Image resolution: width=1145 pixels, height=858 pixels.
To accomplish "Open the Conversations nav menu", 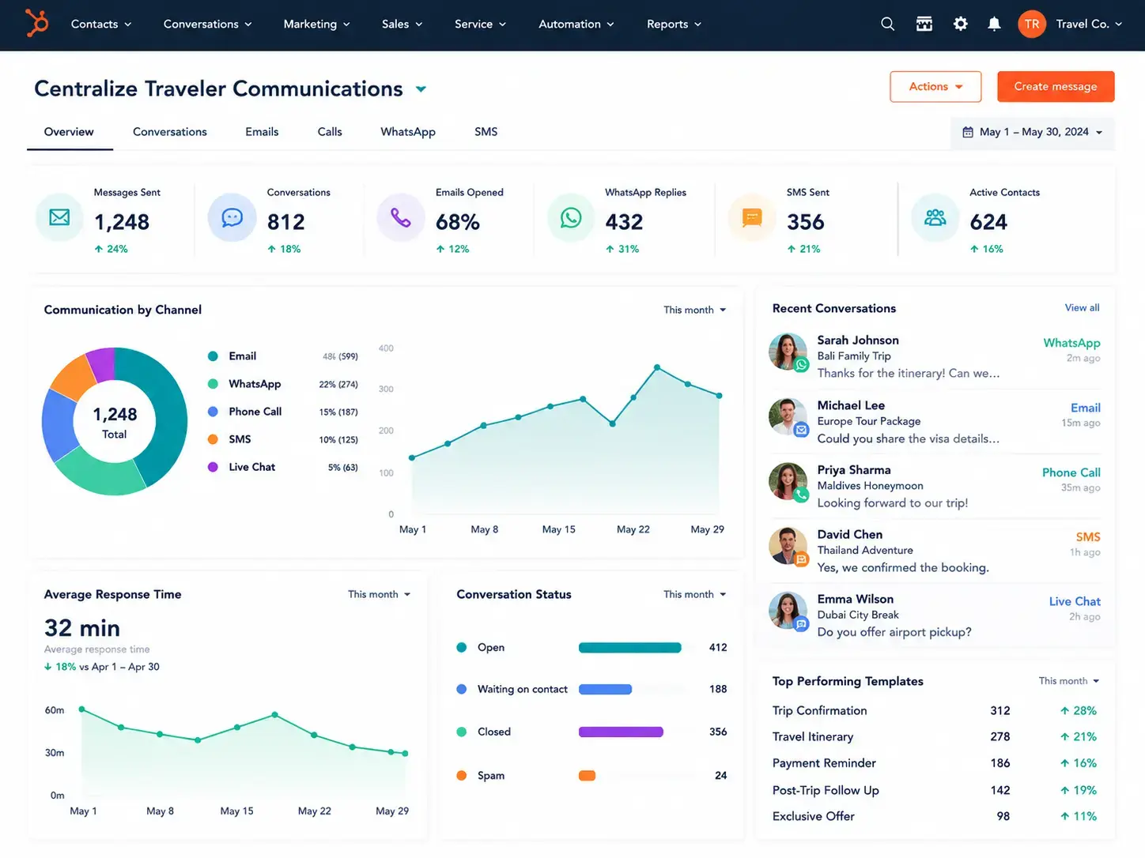I will [208, 24].
